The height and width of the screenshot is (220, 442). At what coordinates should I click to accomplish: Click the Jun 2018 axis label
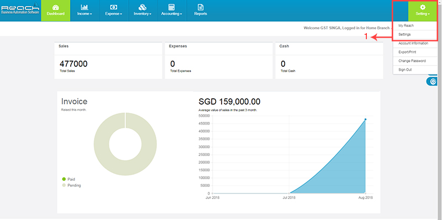(213, 198)
